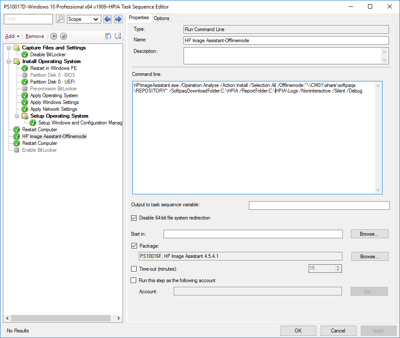Select Restart in Windows PE step icon
This screenshot has height=338, width=400.
25,68
